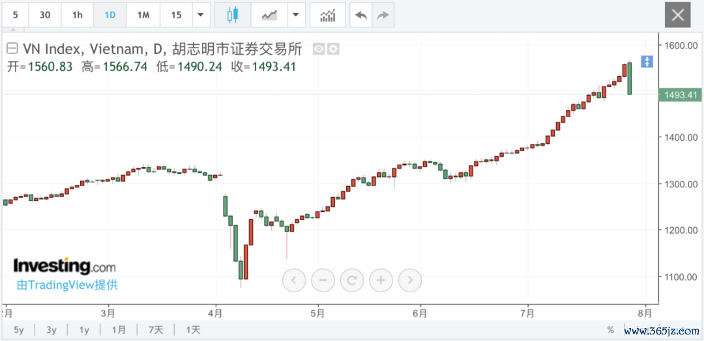Image resolution: width=704 pixels, height=341 pixels.
Task: Open the indicators chart icon
Action: pyautogui.click(x=328, y=15)
